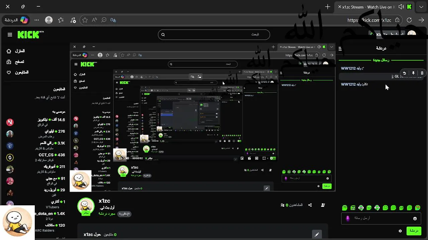This screenshot has width=428, height=240.
Task: Show the المشاهدون 0 viewers list
Action: (x=292, y=205)
